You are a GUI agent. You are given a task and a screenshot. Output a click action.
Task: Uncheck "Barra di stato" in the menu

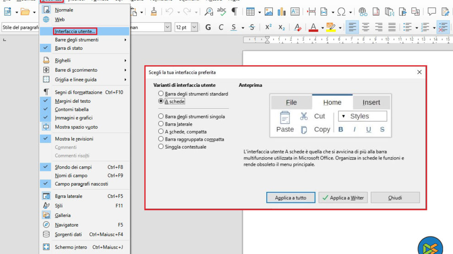[69, 48]
